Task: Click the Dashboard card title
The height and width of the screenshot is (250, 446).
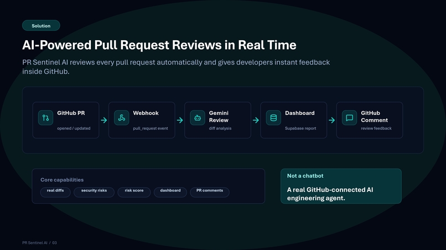Action: point(300,113)
